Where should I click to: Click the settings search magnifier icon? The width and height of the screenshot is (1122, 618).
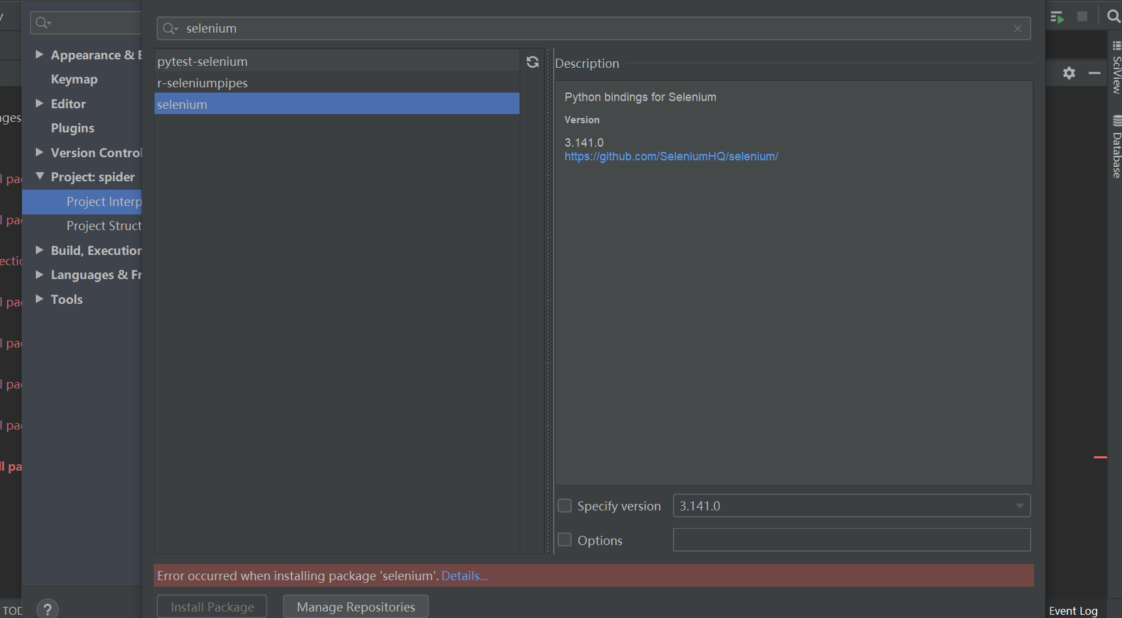[x=43, y=23]
